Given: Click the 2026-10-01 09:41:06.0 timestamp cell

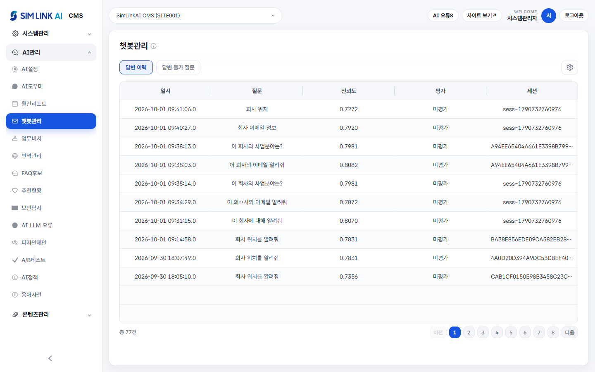Looking at the screenshot, I should pyautogui.click(x=165, y=109).
